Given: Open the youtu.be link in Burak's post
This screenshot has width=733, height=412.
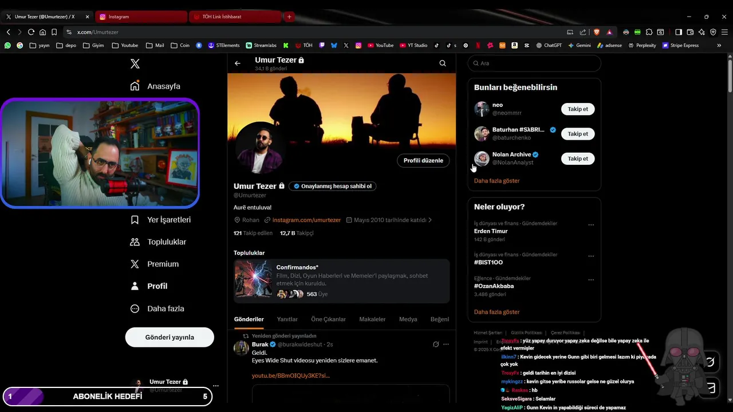Looking at the screenshot, I should pyautogui.click(x=291, y=375).
